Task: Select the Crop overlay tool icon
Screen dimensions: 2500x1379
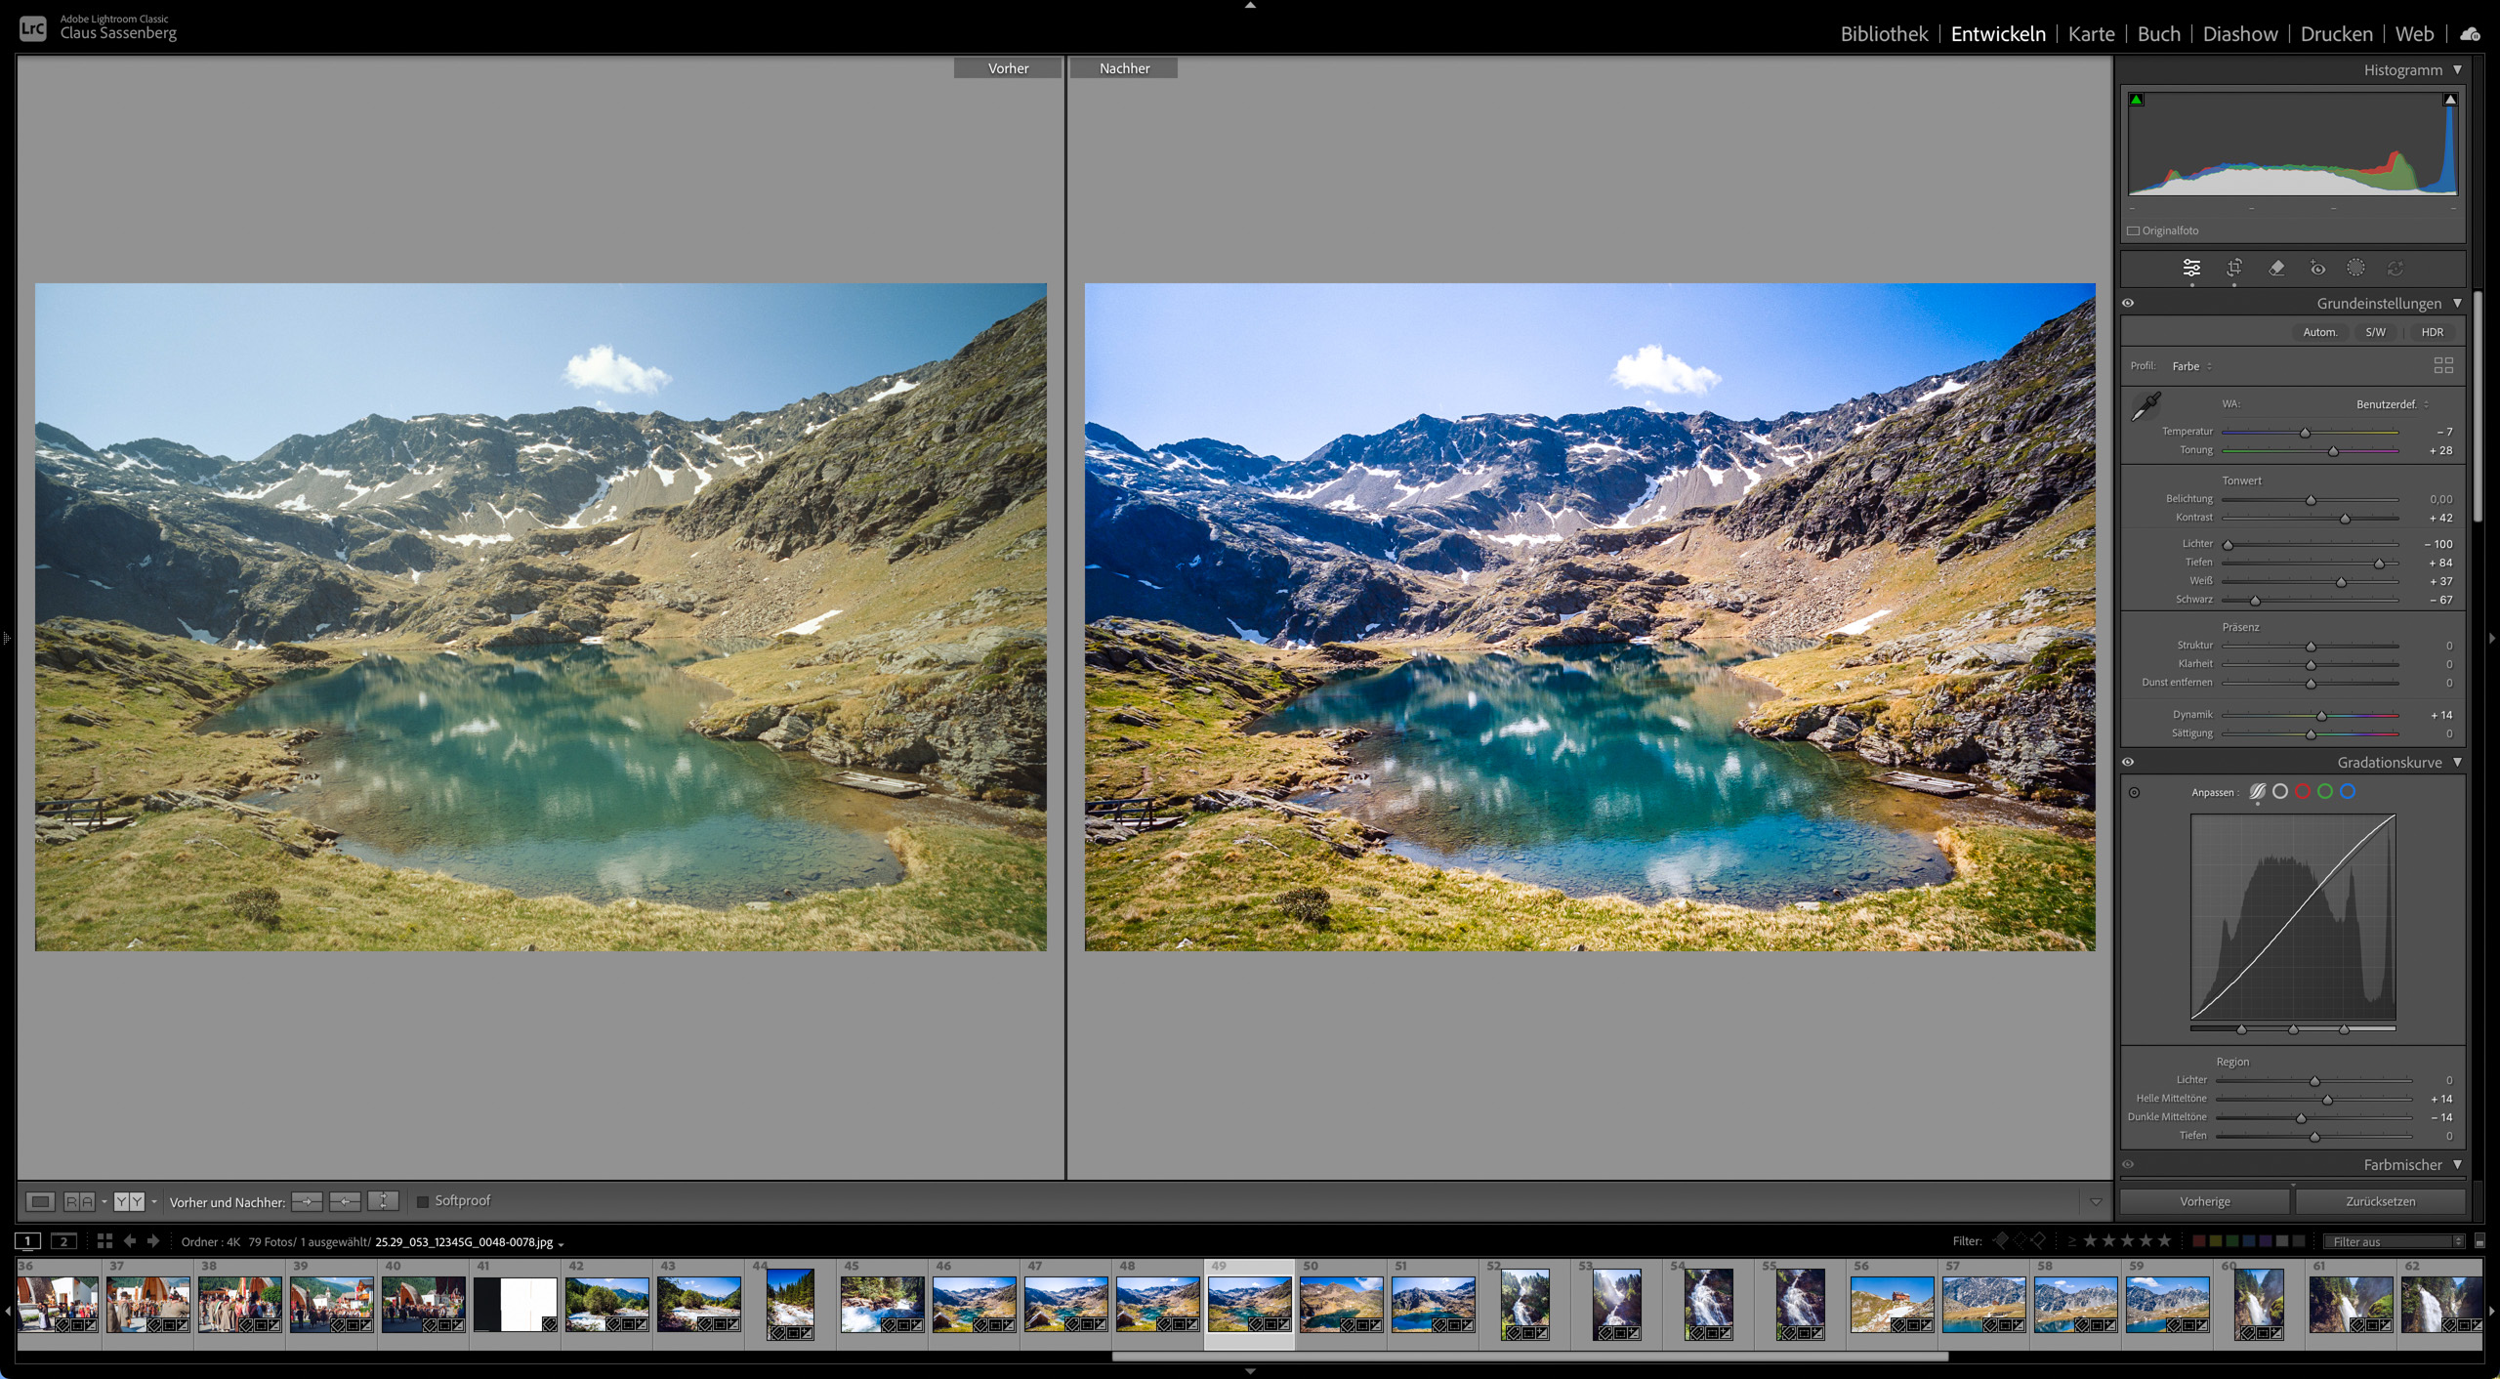Action: [2234, 268]
